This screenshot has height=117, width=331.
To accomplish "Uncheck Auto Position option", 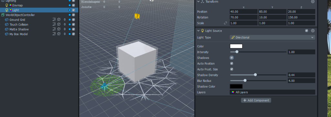I will point(231,63).
